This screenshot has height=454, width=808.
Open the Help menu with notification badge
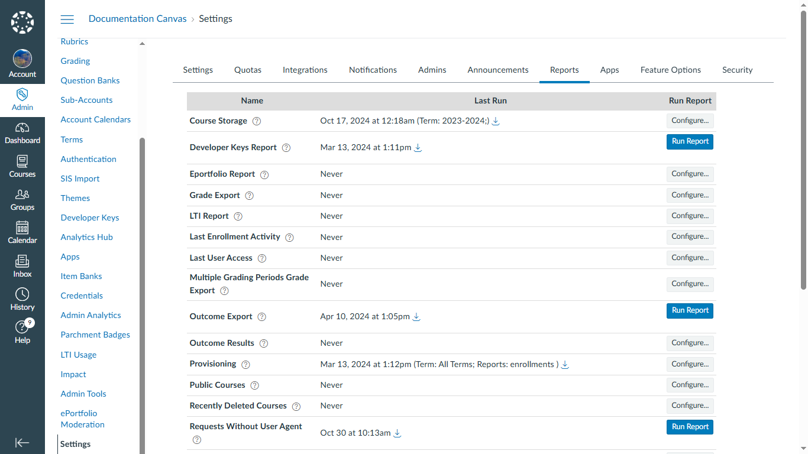pos(22,331)
